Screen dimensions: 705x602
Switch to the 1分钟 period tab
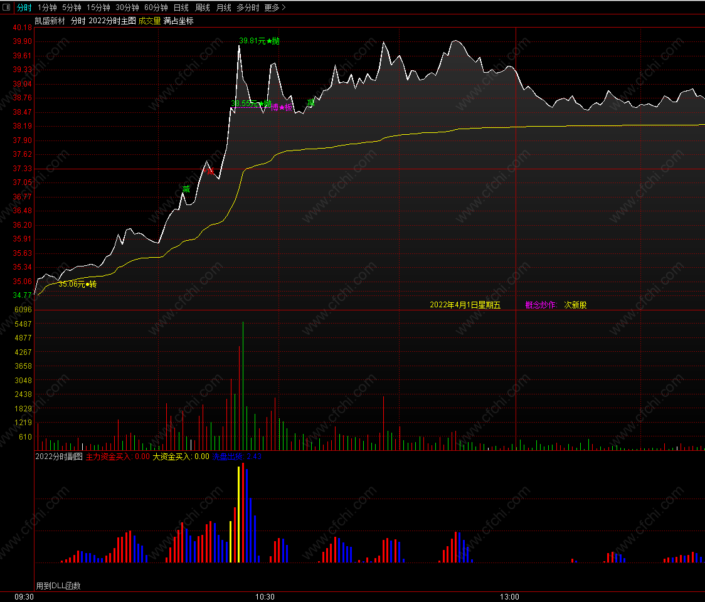point(47,8)
